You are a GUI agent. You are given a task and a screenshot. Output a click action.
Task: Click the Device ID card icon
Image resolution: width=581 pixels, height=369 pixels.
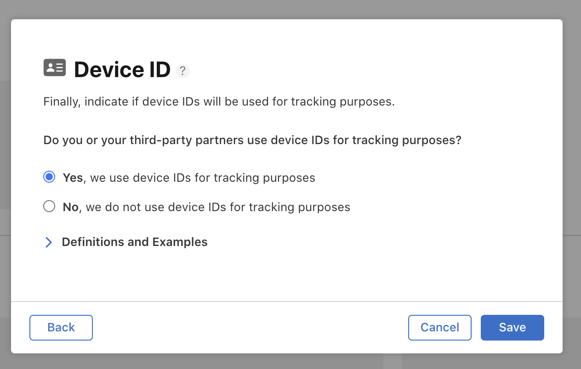pos(55,68)
